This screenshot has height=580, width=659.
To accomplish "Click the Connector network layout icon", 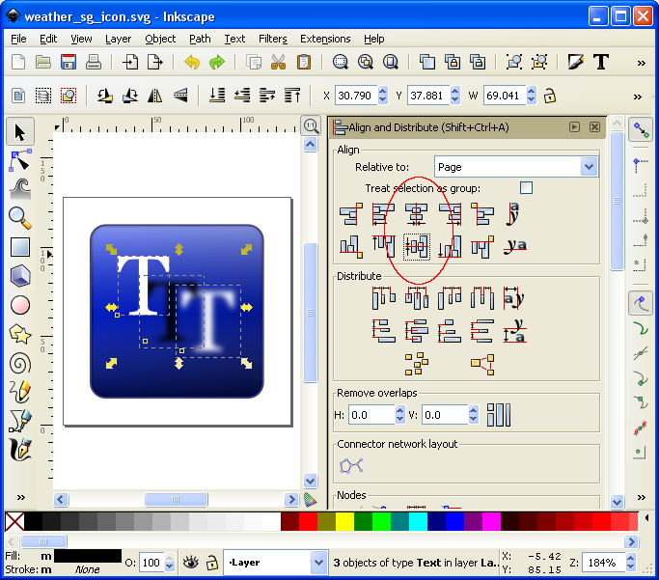I will 351,466.
